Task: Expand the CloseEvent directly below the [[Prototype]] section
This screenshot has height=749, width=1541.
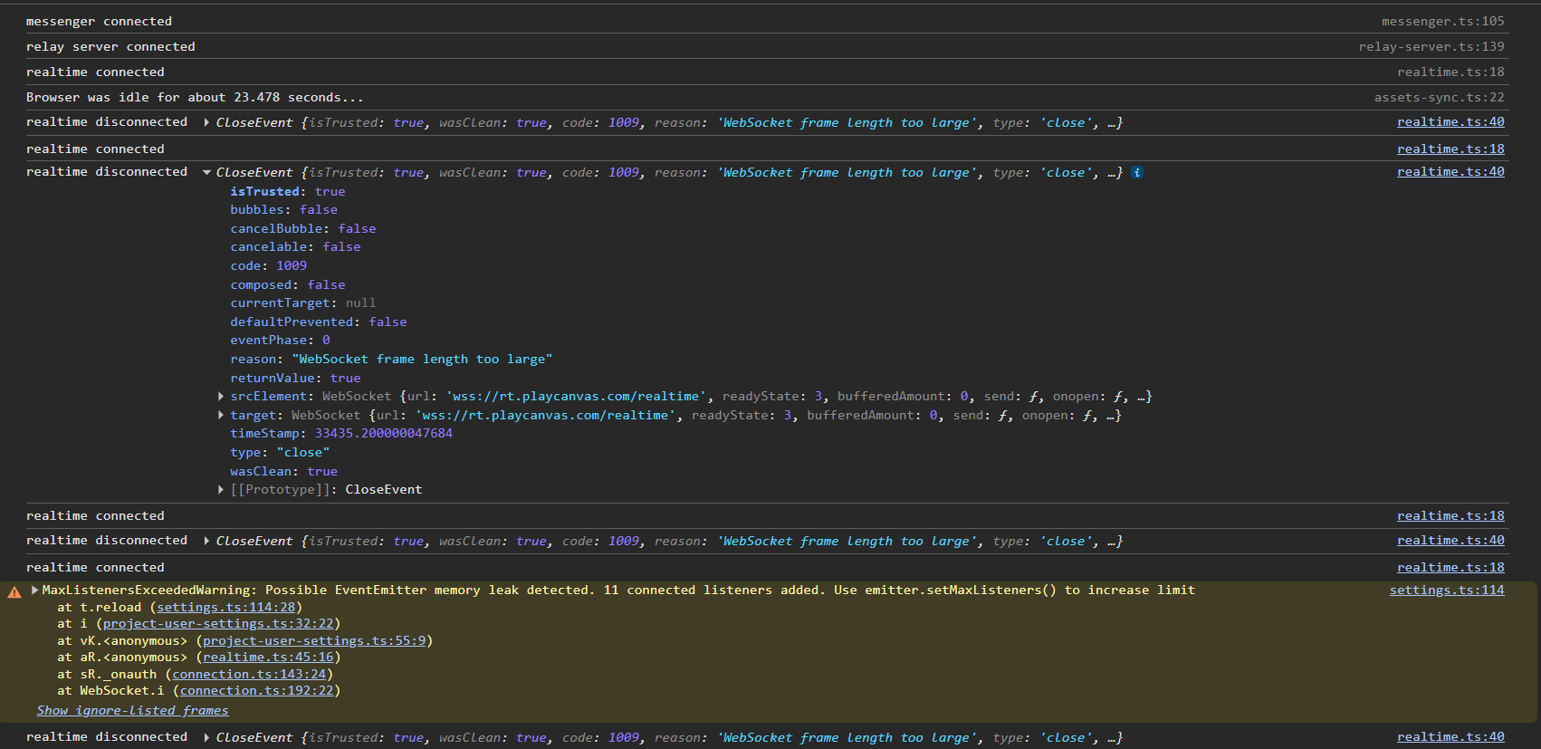Action: tap(207, 541)
